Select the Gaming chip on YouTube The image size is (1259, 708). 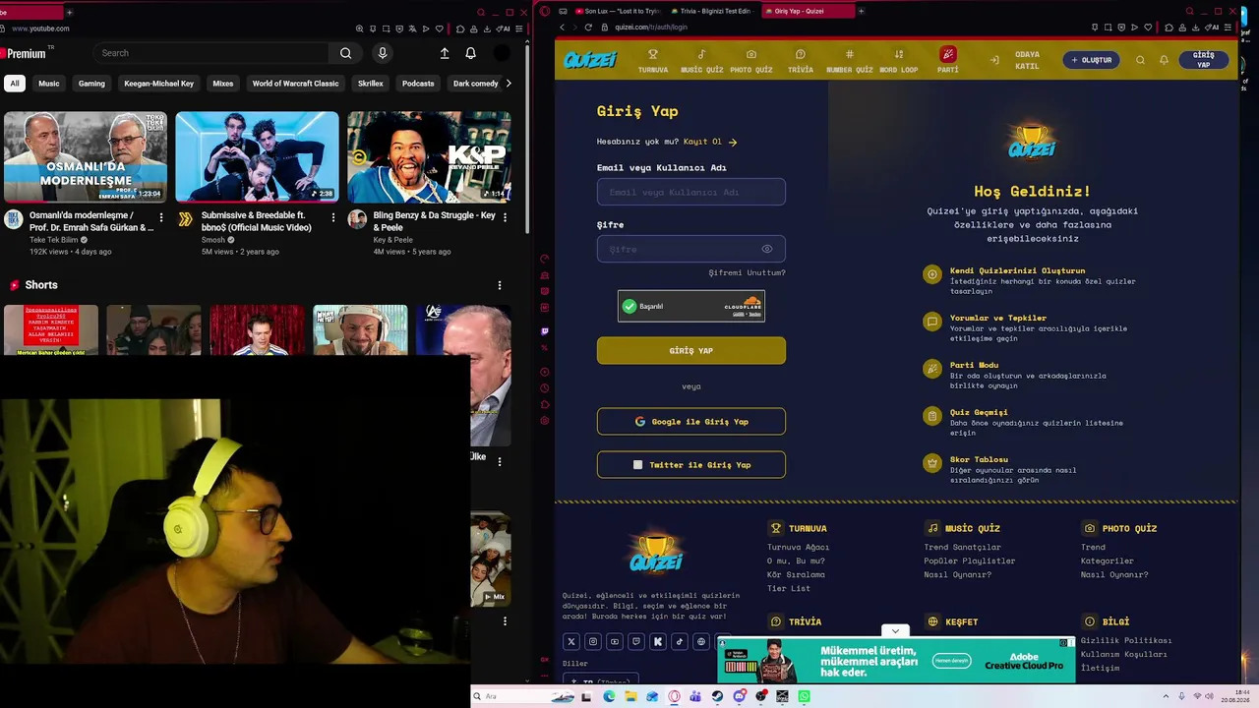(91, 84)
